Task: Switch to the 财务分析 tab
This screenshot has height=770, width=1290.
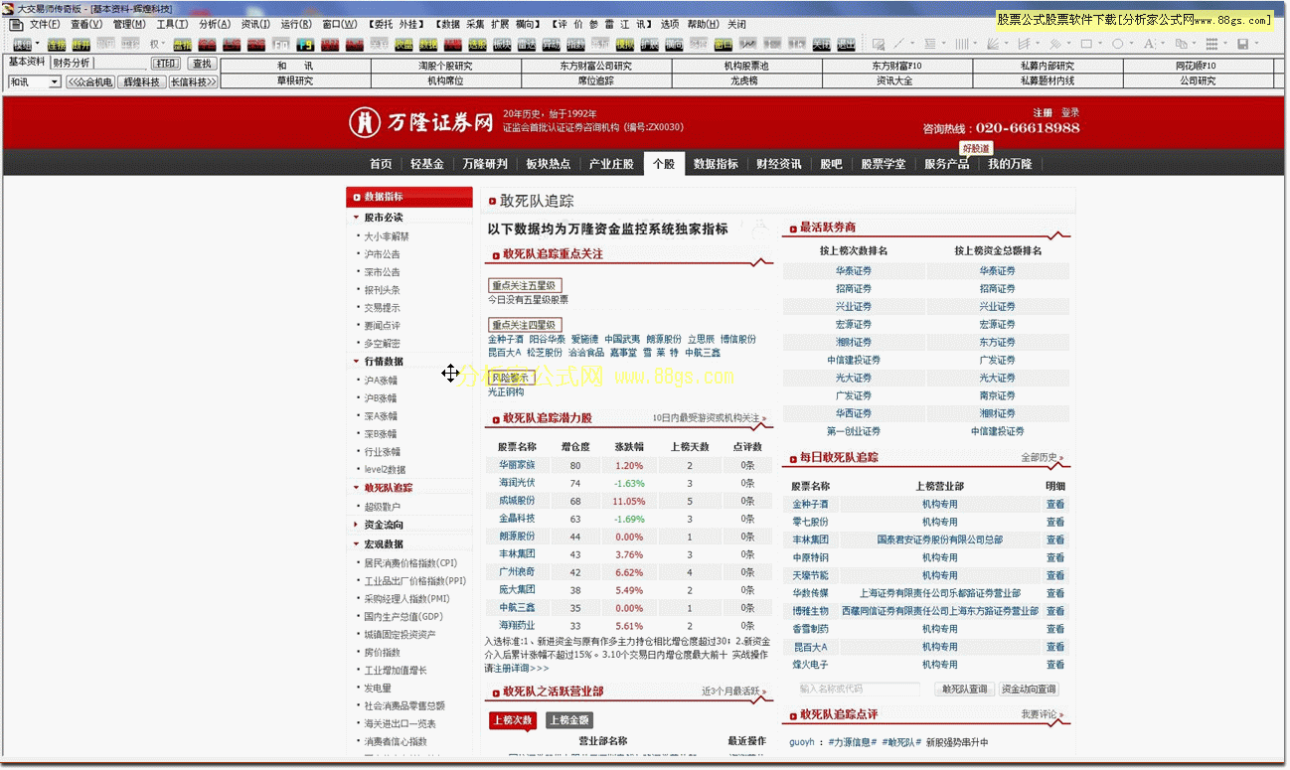Action: pos(71,64)
